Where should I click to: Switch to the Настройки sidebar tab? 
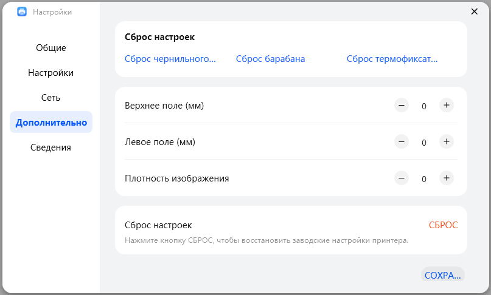click(x=51, y=73)
